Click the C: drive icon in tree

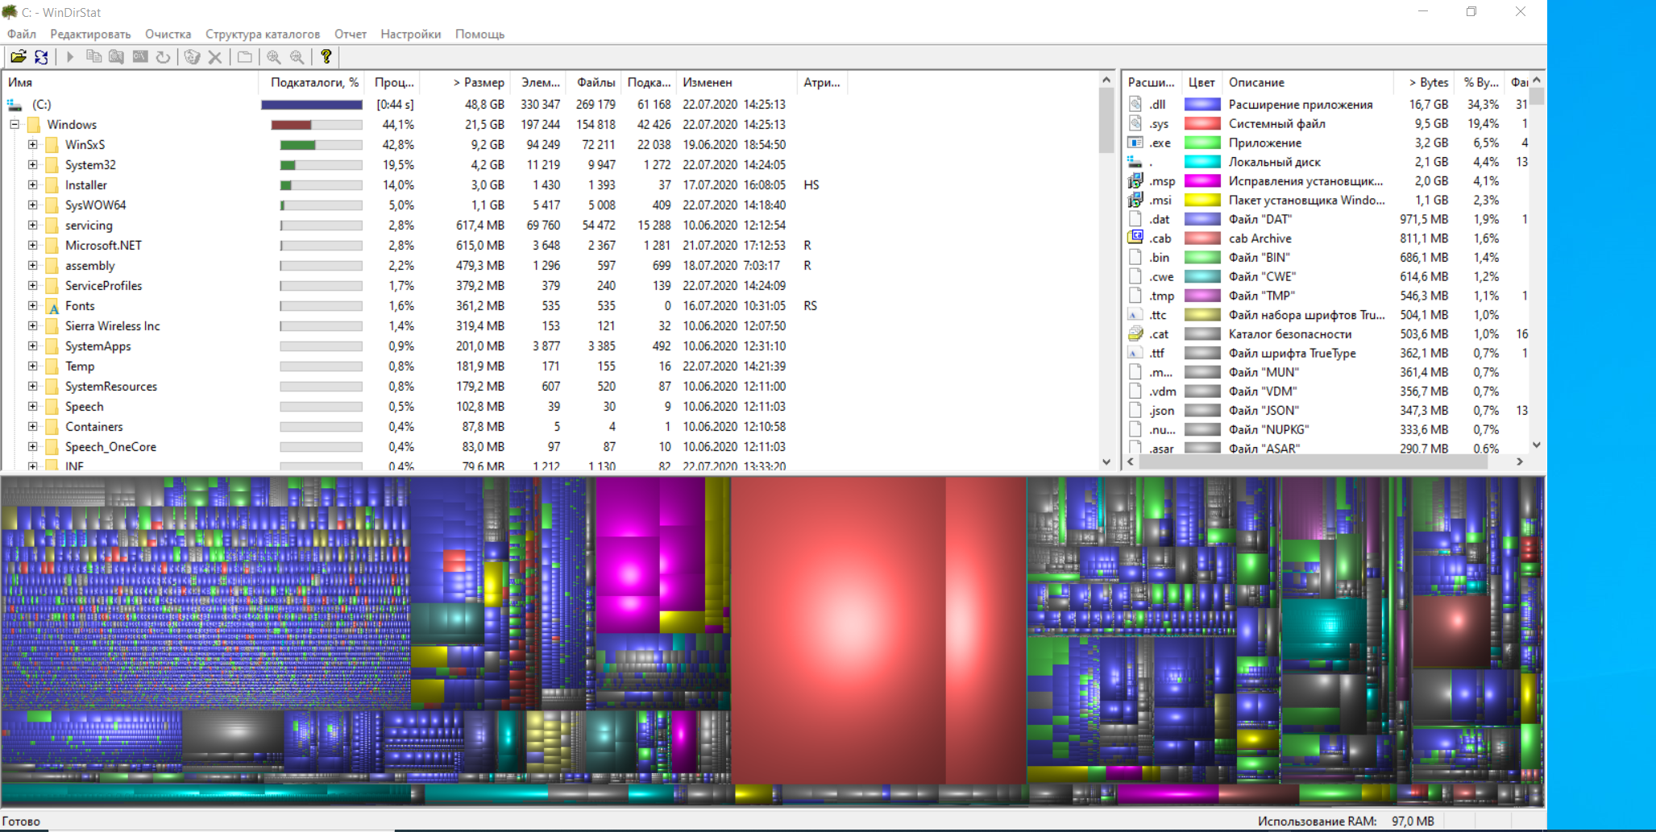(15, 105)
